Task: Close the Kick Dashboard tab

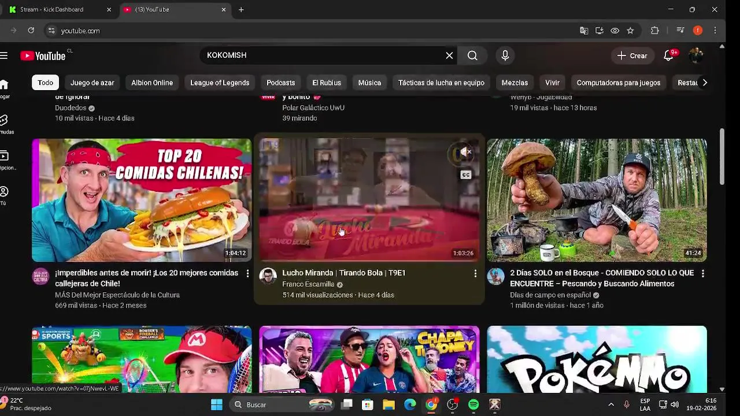Action: click(x=109, y=10)
